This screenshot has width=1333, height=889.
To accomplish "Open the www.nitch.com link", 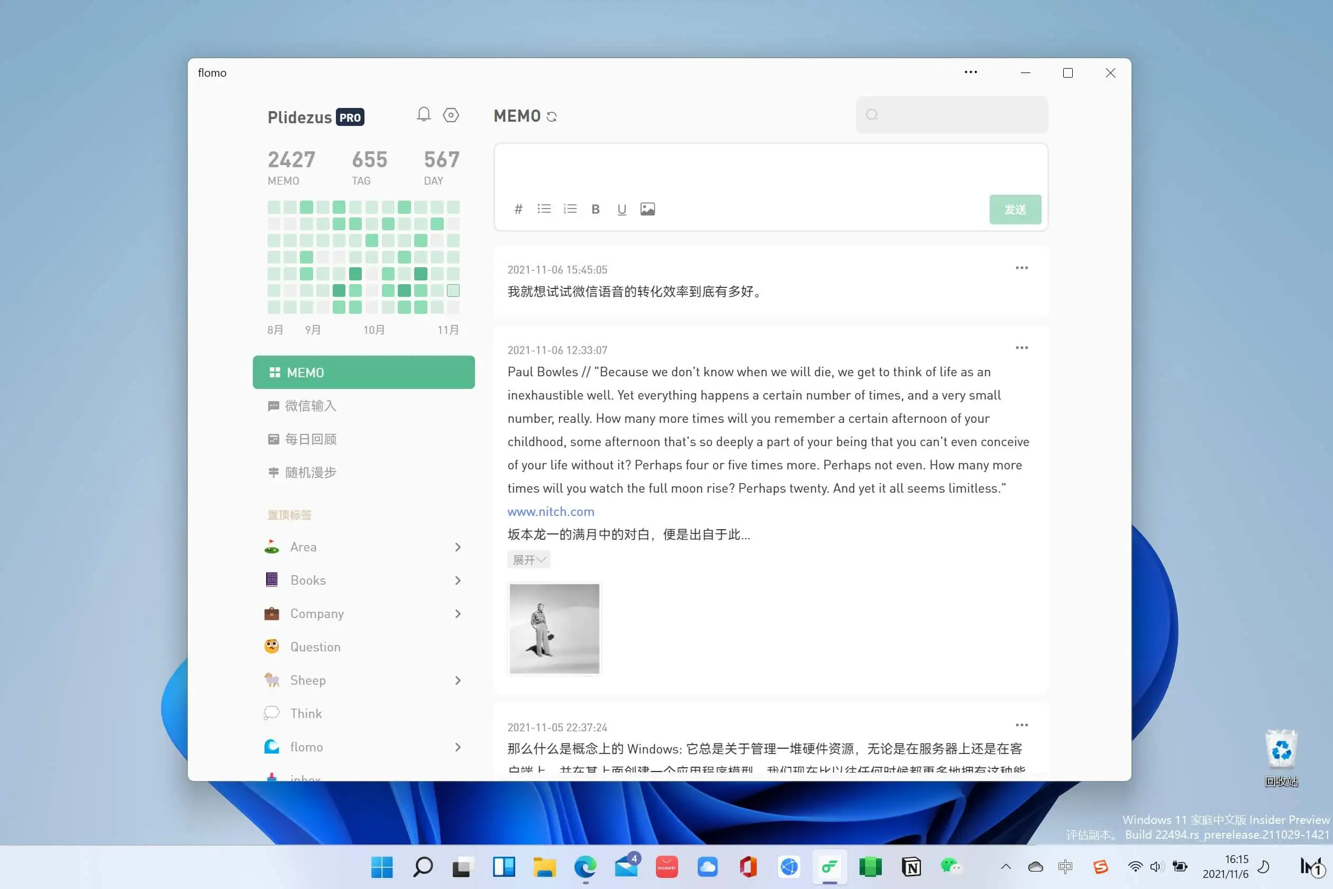I will (x=550, y=511).
